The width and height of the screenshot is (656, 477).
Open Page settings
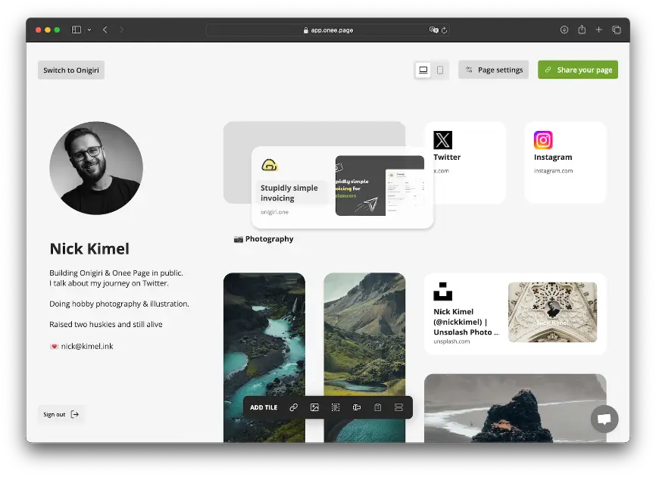[x=493, y=69]
